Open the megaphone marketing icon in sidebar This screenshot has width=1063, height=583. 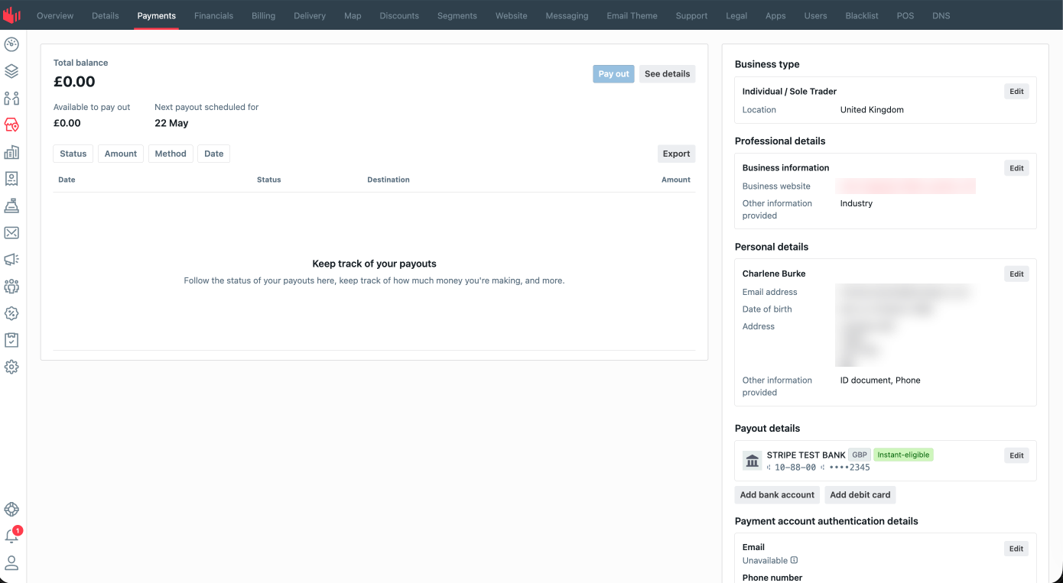[11, 260]
